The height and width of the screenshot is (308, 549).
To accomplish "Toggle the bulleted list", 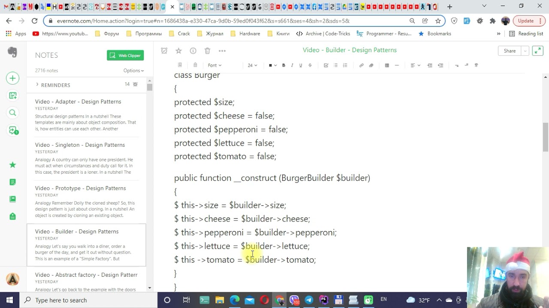I will click(335, 65).
